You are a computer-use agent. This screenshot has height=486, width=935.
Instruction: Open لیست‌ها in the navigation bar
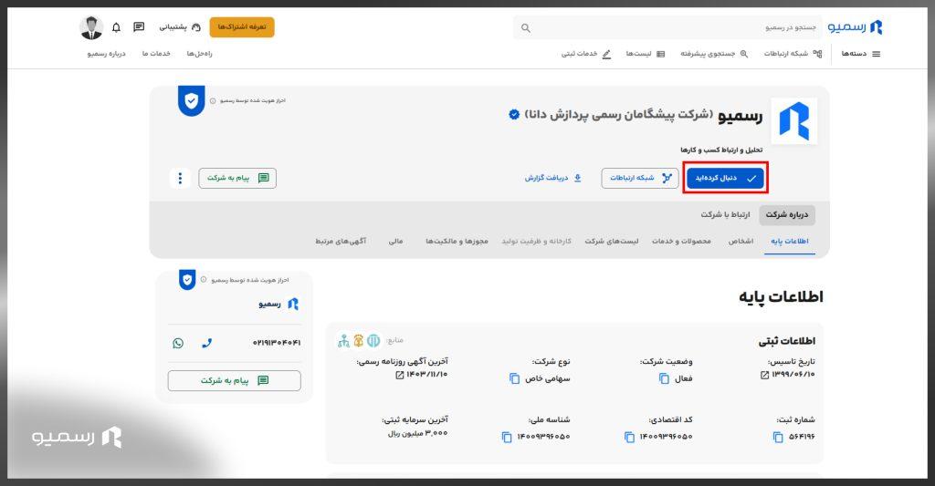[646, 54]
